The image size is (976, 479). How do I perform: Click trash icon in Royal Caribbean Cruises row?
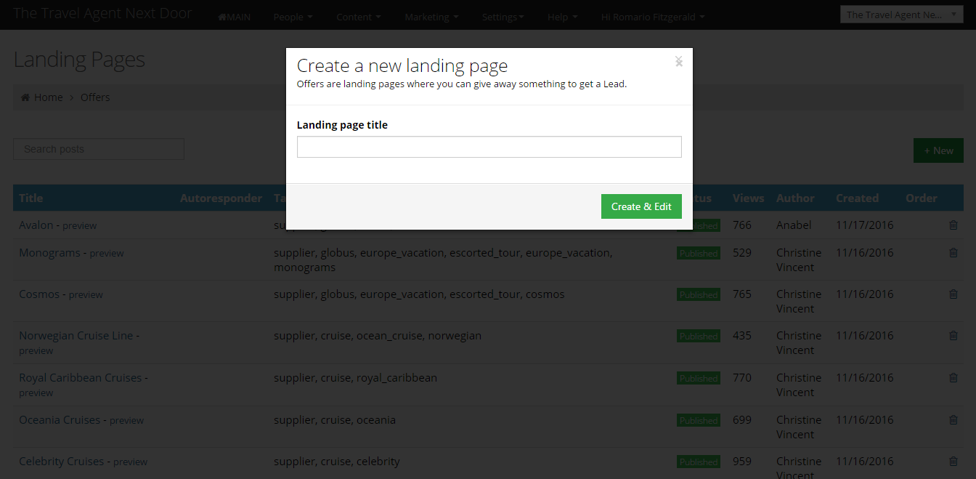click(x=953, y=378)
